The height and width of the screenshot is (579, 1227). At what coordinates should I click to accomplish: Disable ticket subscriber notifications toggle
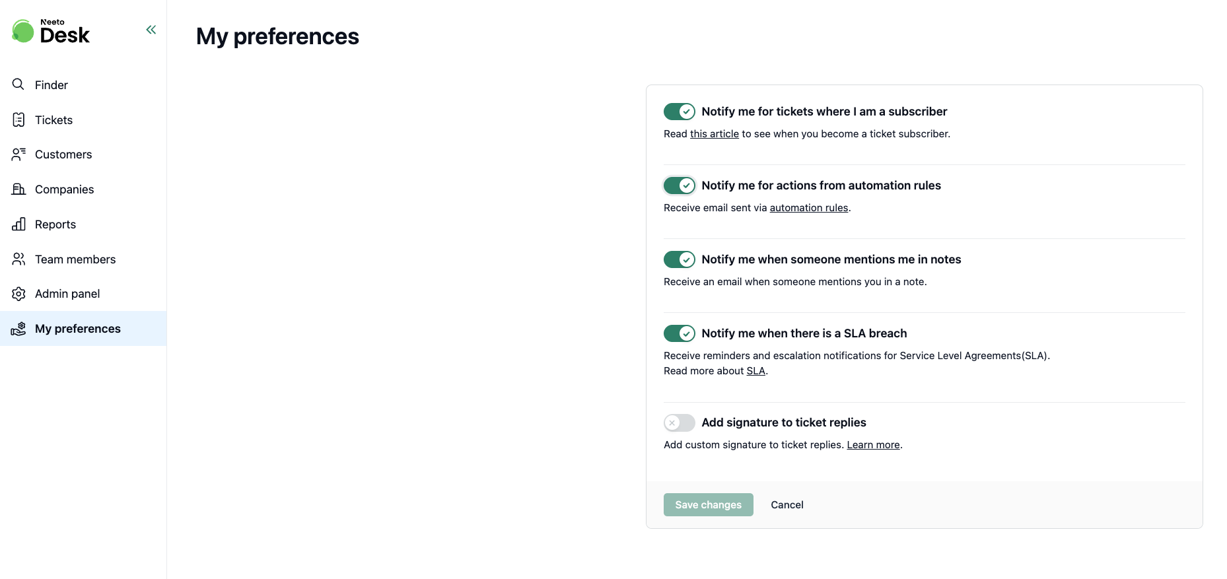coord(679,112)
